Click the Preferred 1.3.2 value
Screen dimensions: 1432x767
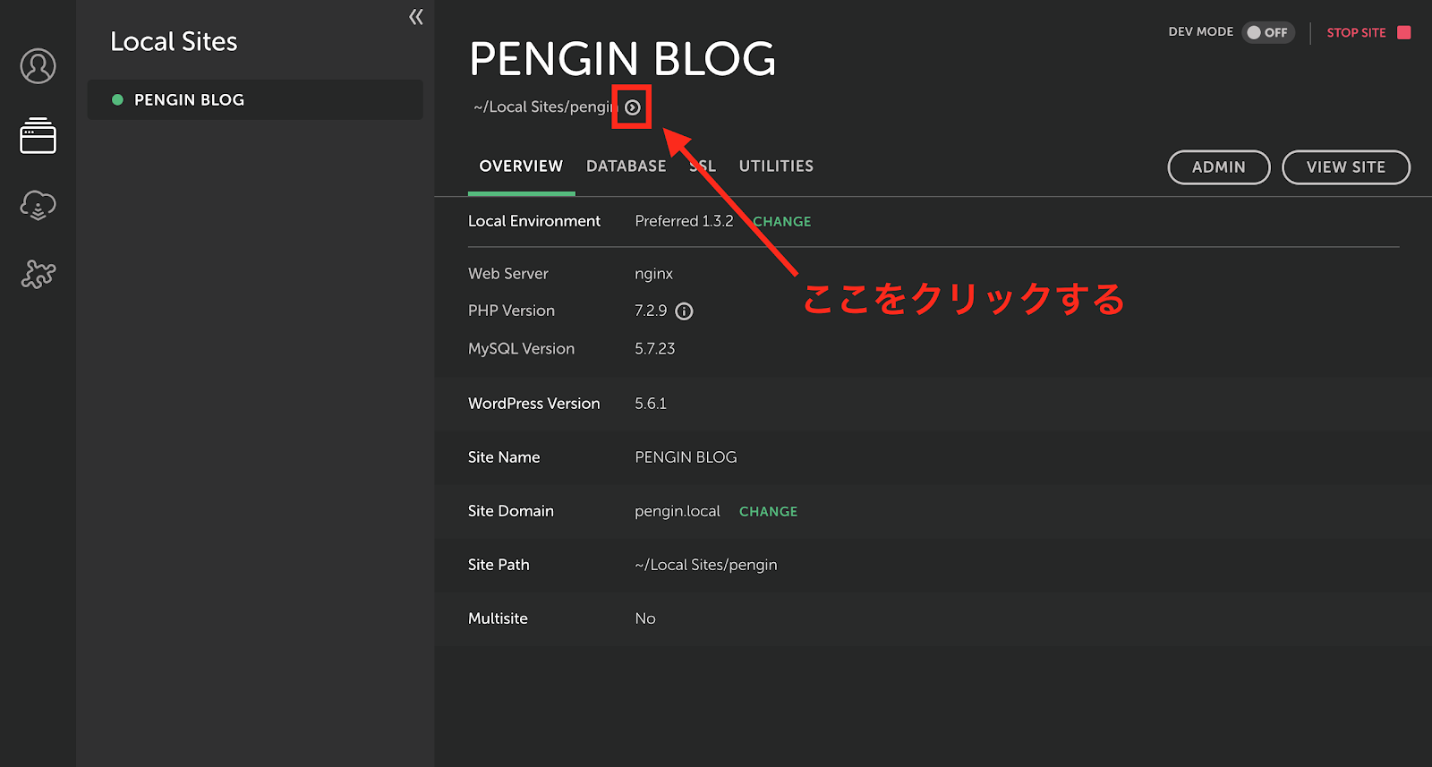tap(684, 221)
